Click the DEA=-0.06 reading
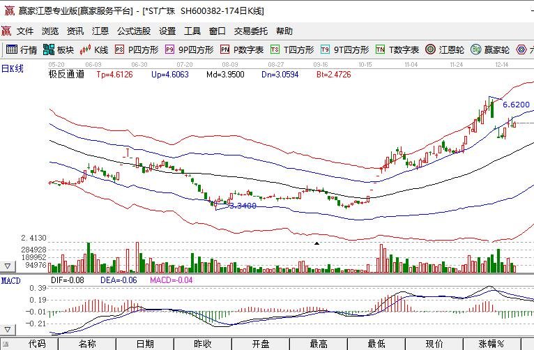 pos(119,280)
